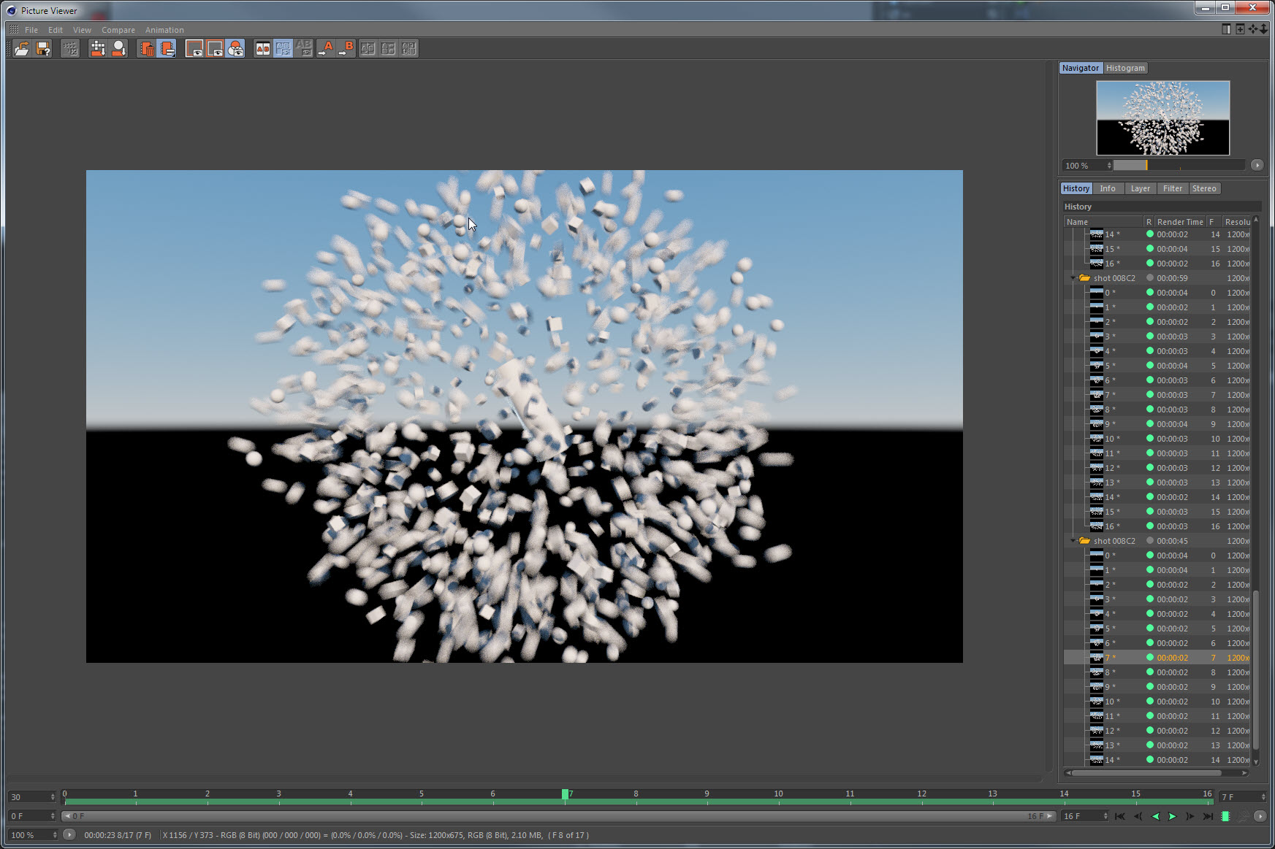Step to the next frame
1275x849 pixels.
tap(1190, 816)
